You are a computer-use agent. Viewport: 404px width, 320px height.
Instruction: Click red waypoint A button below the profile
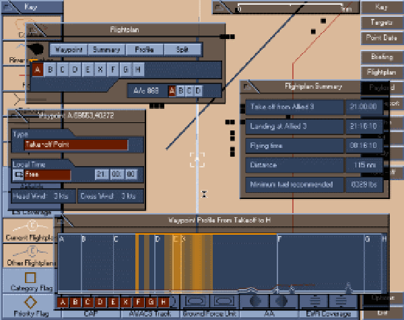pyautogui.click(x=63, y=303)
